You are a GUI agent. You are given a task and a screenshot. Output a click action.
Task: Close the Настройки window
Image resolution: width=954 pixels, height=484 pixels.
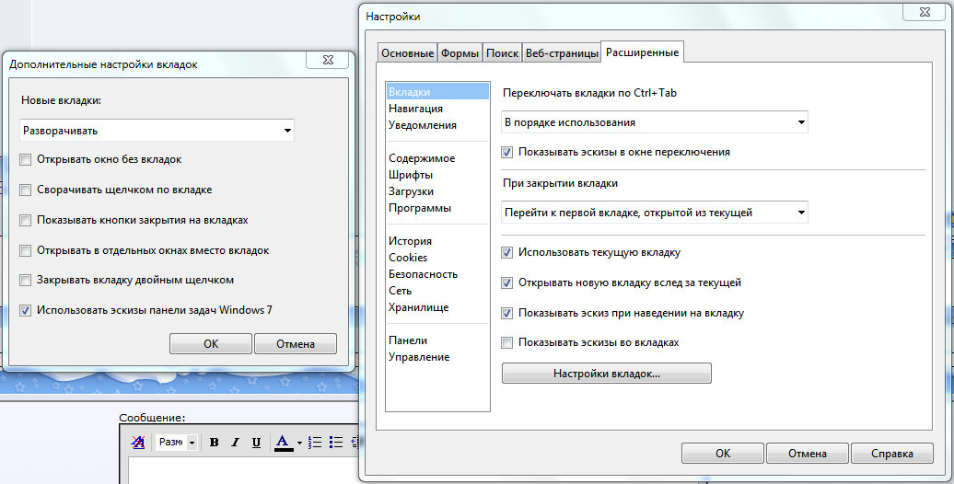[x=925, y=12]
